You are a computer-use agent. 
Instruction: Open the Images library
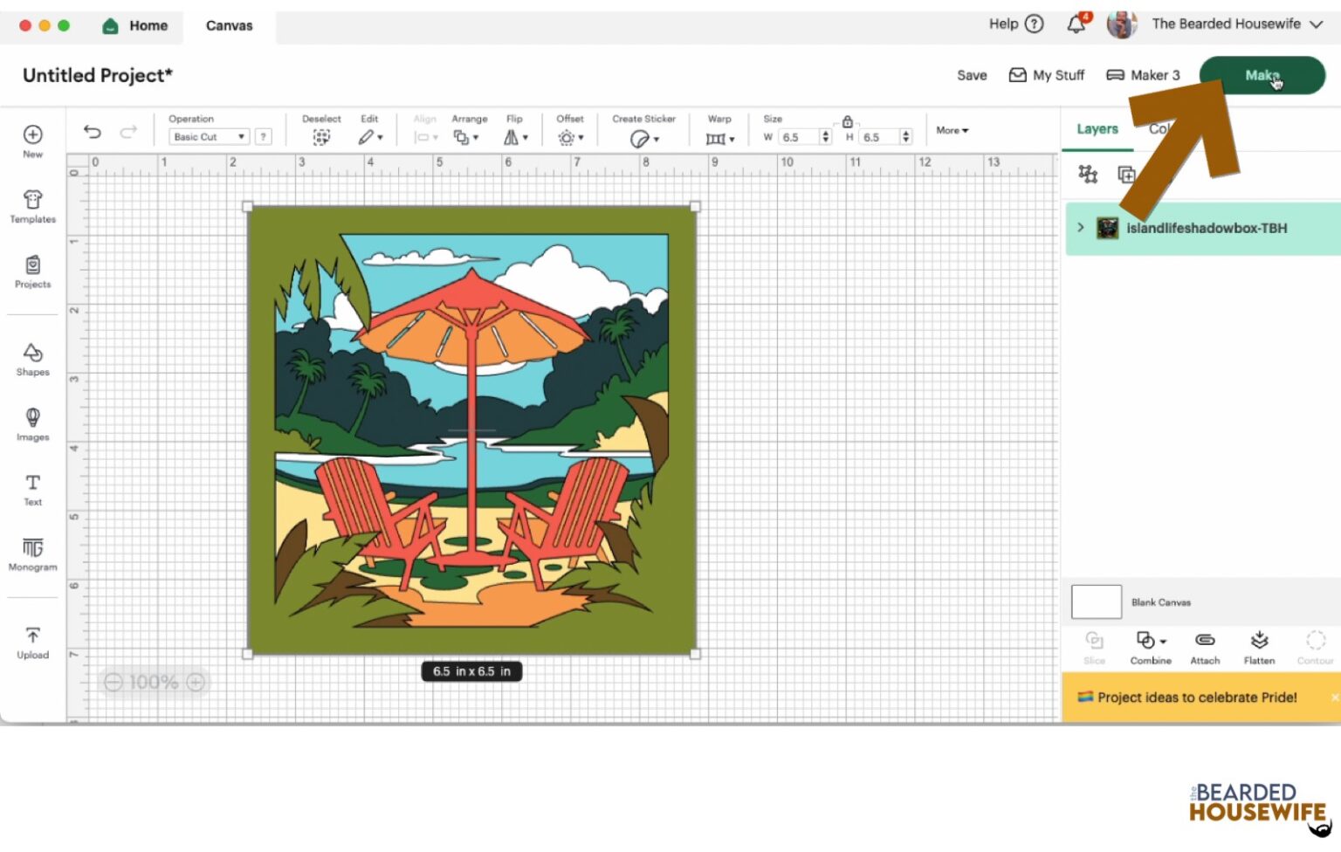point(32,424)
